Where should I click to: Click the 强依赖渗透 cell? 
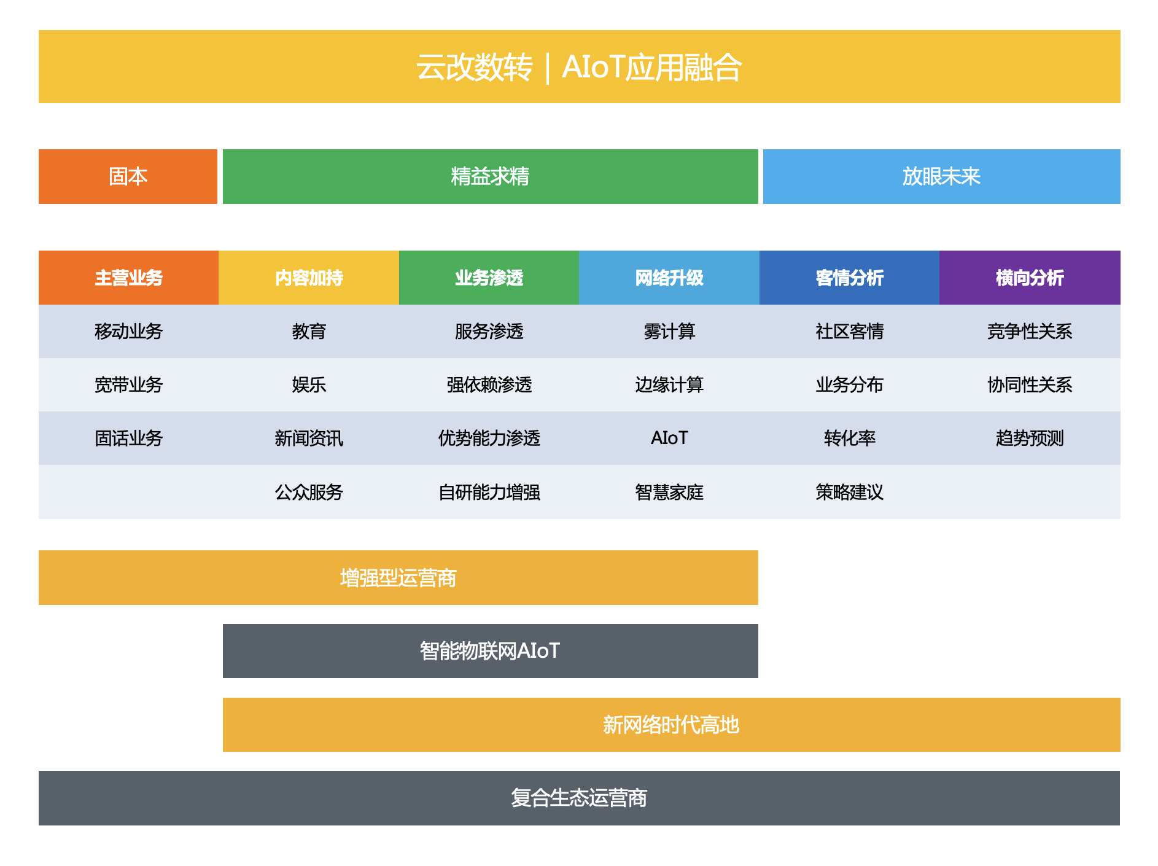(x=489, y=385)
